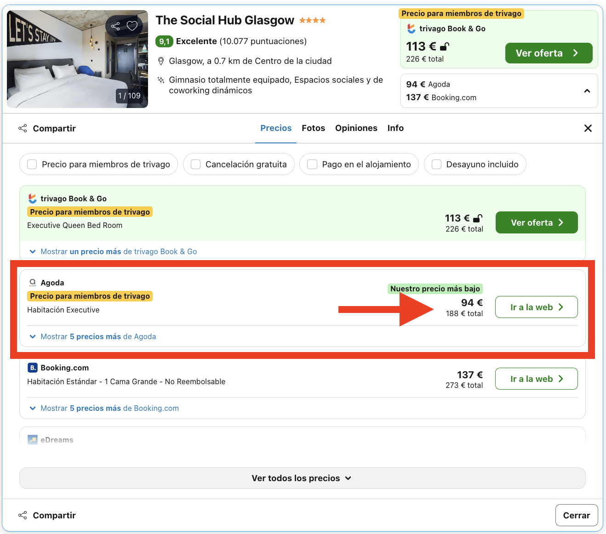
Task: Open the Opiniones tab
Action: point(356,128)
